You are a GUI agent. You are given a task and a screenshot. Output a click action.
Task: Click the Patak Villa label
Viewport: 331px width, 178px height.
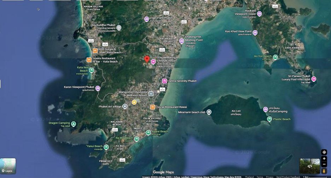pos(168,40)
